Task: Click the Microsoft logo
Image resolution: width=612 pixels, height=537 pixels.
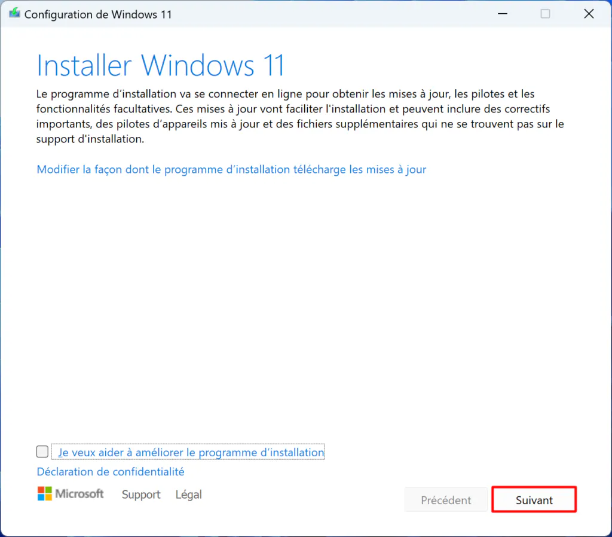Action: click(71, 494)
